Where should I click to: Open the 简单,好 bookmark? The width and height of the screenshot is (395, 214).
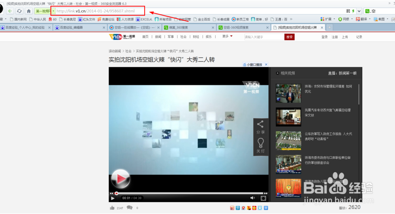tap(260, 19)
